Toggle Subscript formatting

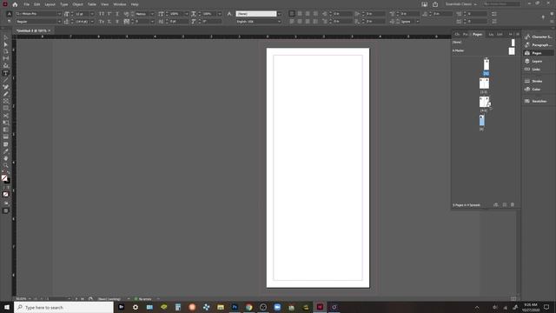pos(109,22)
